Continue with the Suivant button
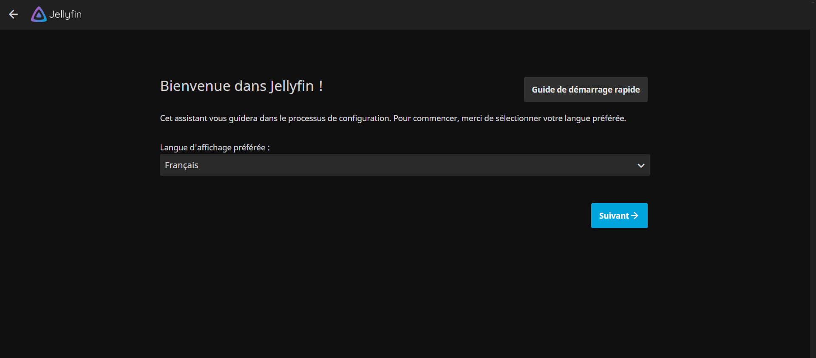Screen dimensions: 816x358 [619, 216]
